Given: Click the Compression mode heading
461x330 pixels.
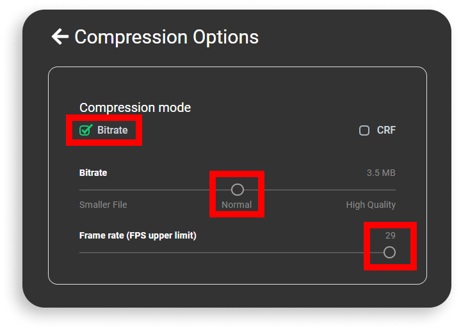Looking at the screenshot, I should tap(135, 107).
